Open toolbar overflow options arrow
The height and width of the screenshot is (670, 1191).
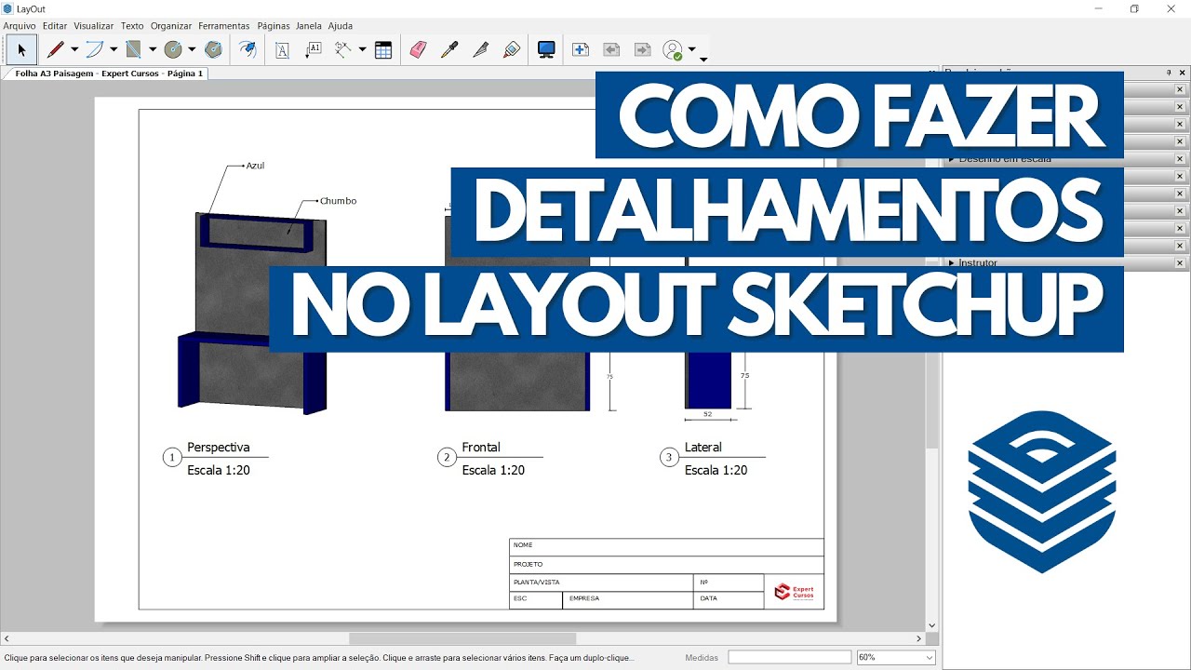point(703,59)
